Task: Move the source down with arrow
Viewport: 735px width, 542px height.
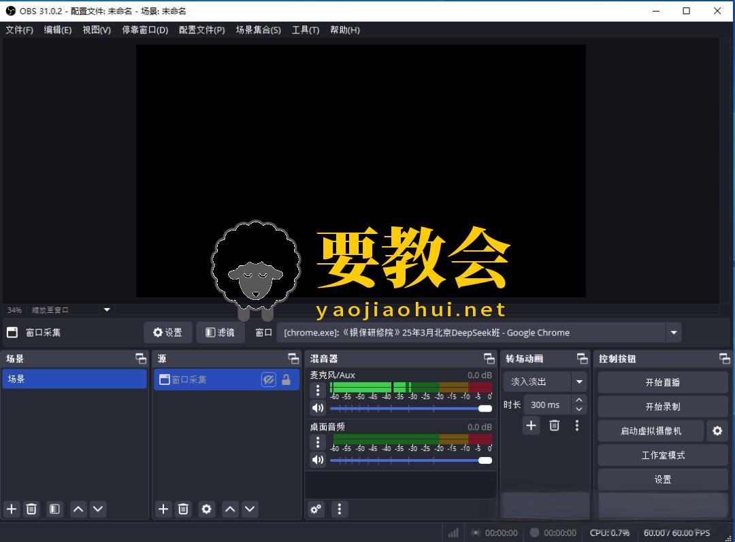Action: (250, 509)
